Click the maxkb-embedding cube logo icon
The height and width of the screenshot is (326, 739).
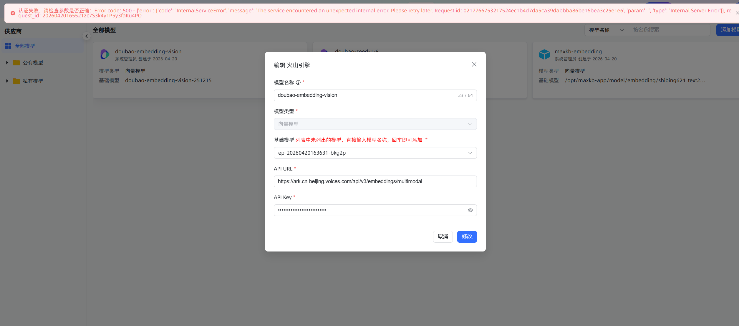(x=544, y=54)
